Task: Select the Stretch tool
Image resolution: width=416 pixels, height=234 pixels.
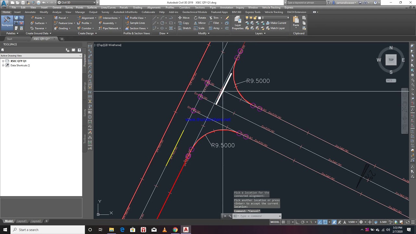Action: tap(185, 28)
